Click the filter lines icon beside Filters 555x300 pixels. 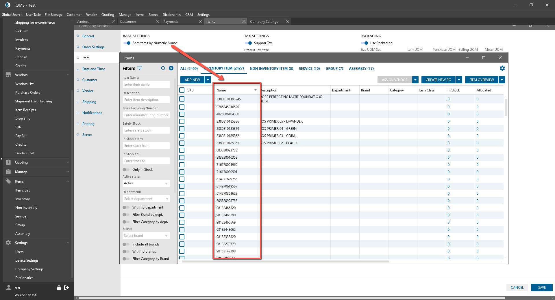140,68
